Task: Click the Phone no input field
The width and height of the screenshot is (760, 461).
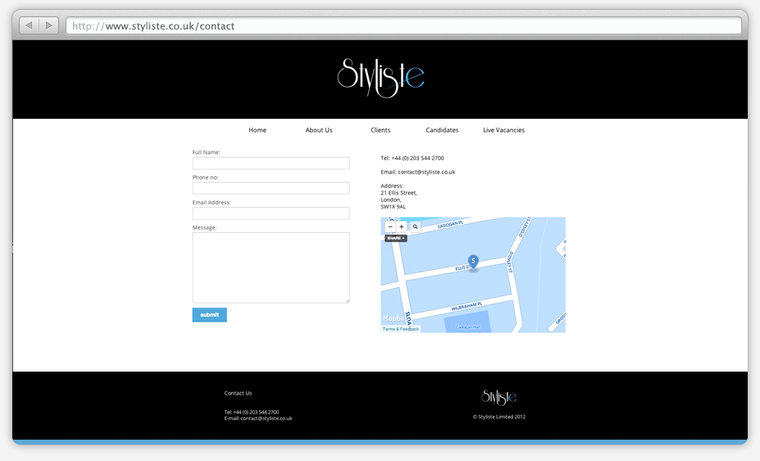Action: pos(271,188)
